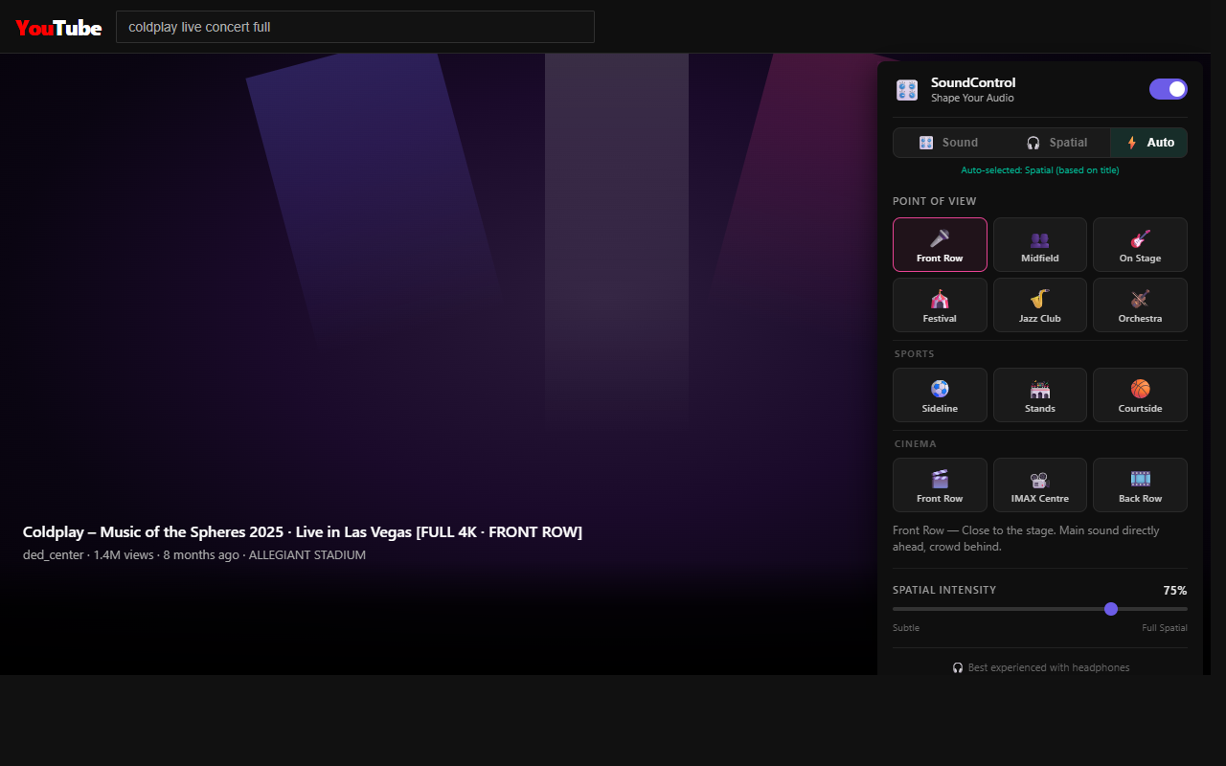This screenshot has height=766, width=1226.
Task: Toggle the SoundControl master switch off
Action: tap(1169, 89)
